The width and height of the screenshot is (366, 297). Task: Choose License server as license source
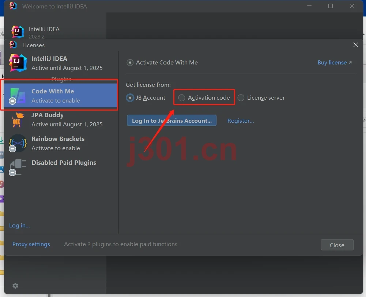click(x=241, y=97)
